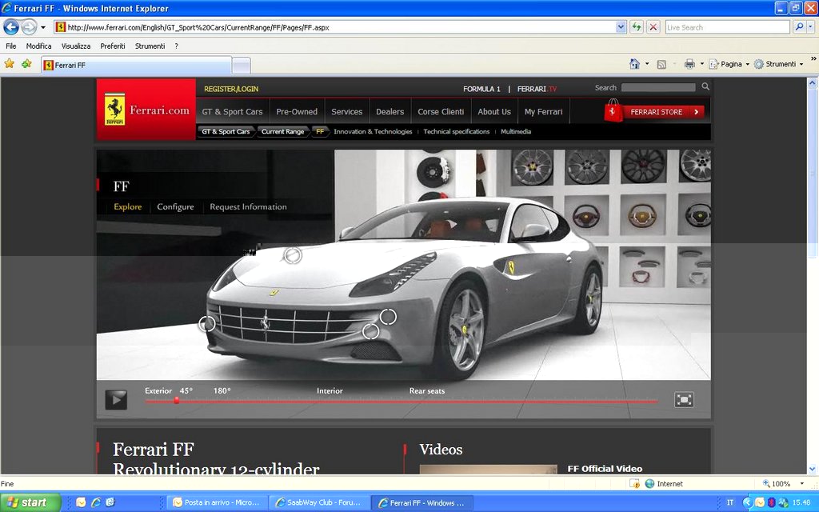This screenshot has width=819, height=512.
Task: Open the Strumenti toolbar dropdown with gear
Action: point(779,64)
